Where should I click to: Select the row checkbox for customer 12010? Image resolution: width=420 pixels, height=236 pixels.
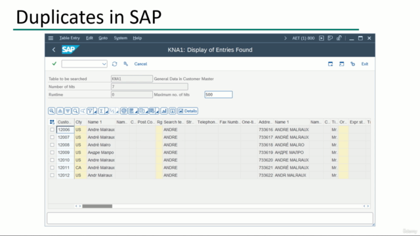pos(52,160)
